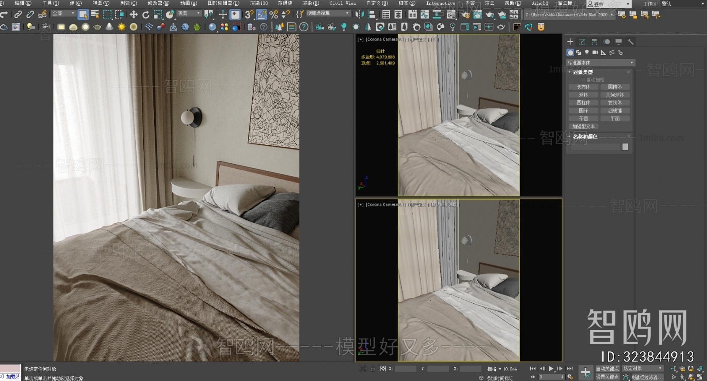
Task: Click the Select and Link chain icon
Action: point(18,15)
